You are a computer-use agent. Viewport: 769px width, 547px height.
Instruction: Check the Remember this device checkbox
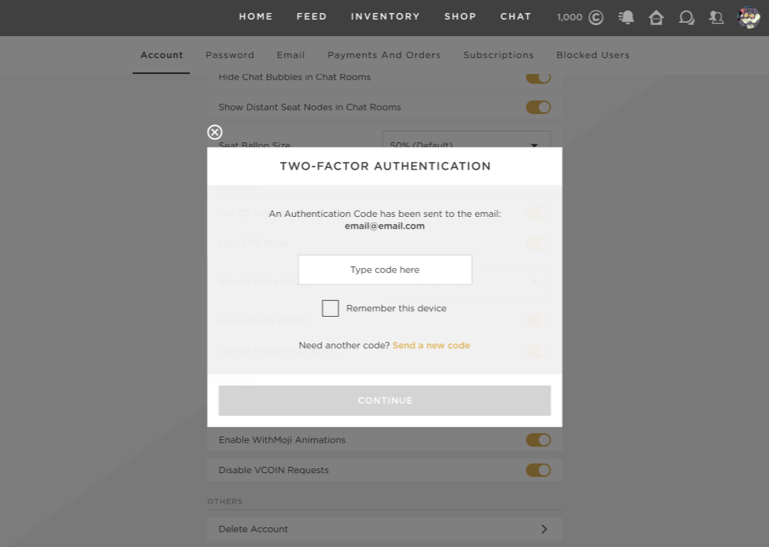330,308
